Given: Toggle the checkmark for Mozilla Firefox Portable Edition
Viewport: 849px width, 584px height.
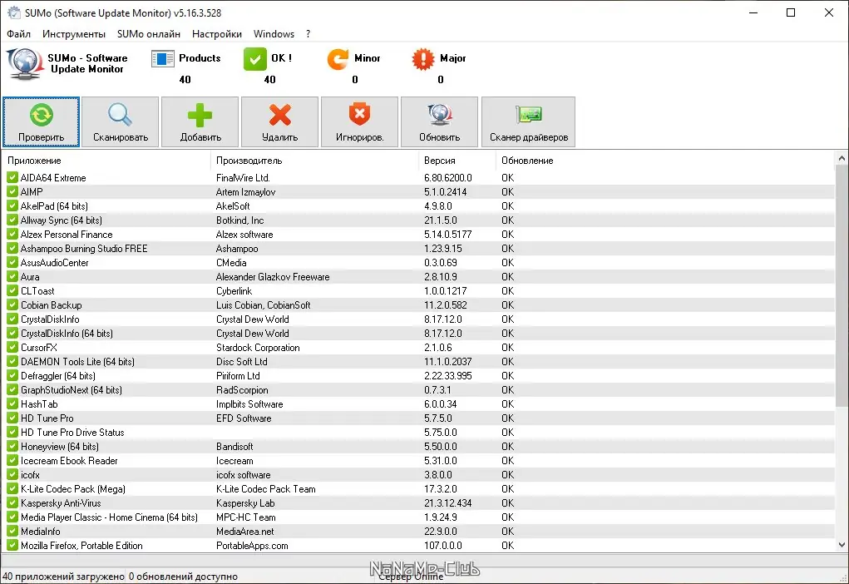Looking at the screenshot, I should pyautogui.click(x=12, y=545).
